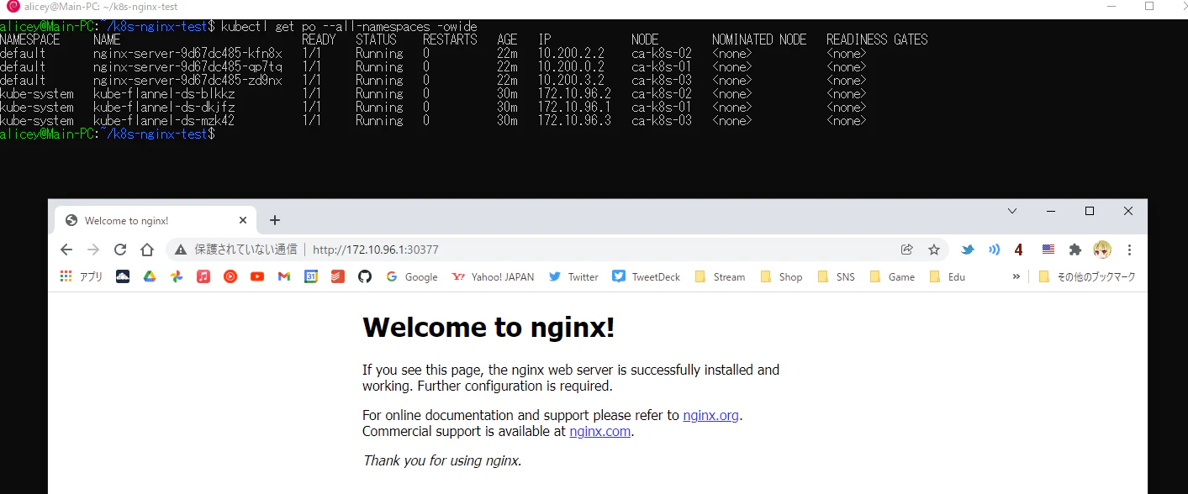
Task: Maximize the Chrome window
Action: pos(1090,211)
